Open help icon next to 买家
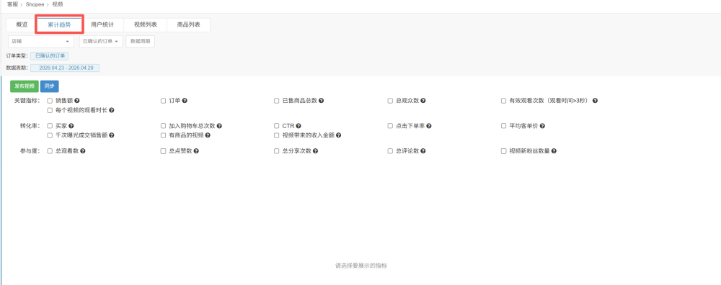Image resolution: width=721 pixels, height=285 pixels. tap(71, 126)
